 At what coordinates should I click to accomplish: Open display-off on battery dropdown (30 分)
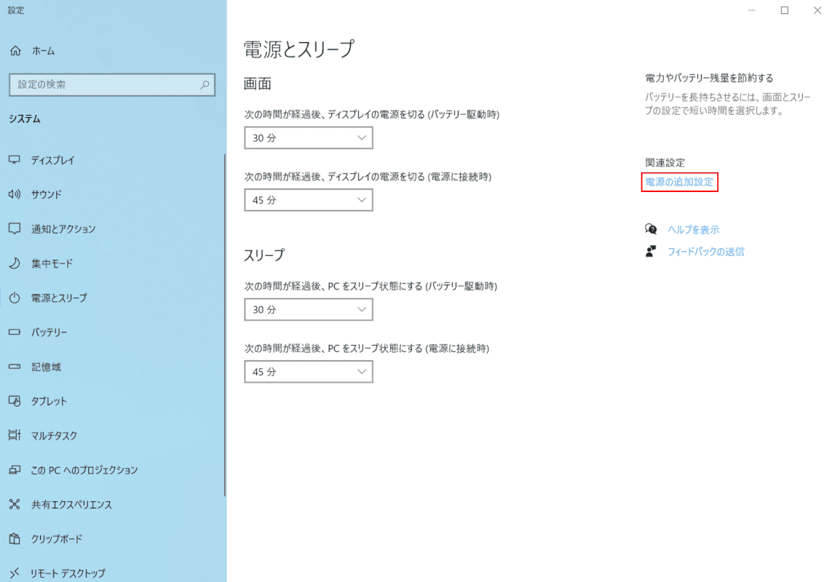point(309,138)
